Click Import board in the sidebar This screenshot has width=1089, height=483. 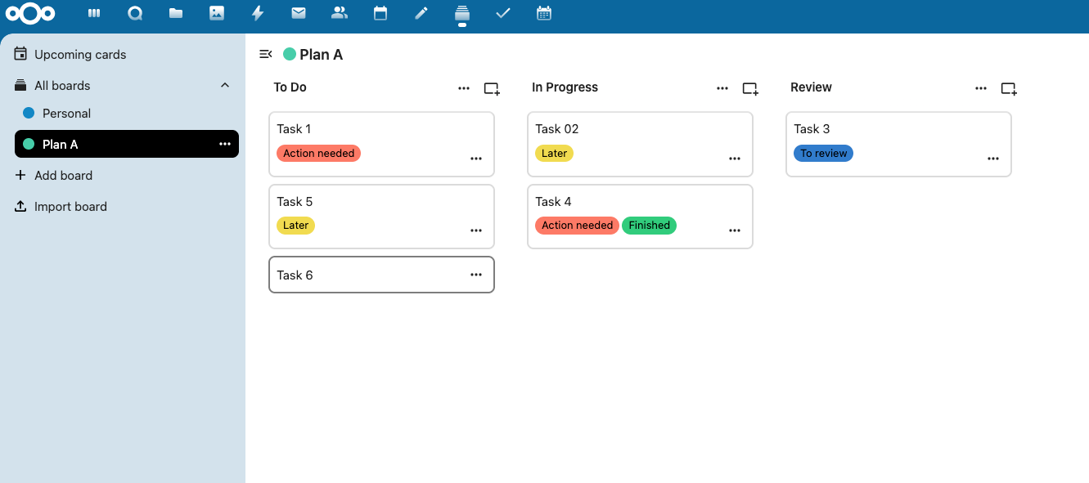[x=69, y=206]
